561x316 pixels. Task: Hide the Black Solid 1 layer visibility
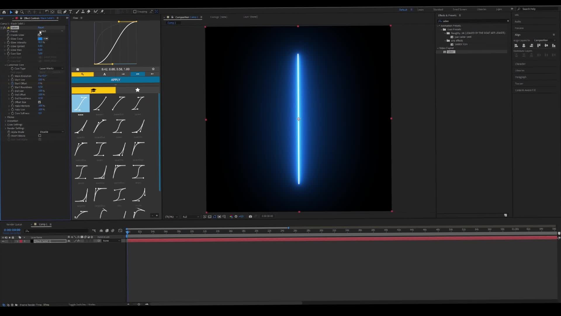click(x=3, y=241)
